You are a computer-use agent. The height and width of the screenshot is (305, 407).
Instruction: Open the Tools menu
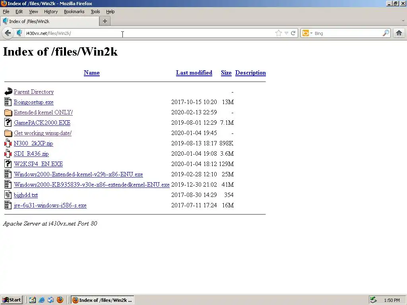pos(95,12)
